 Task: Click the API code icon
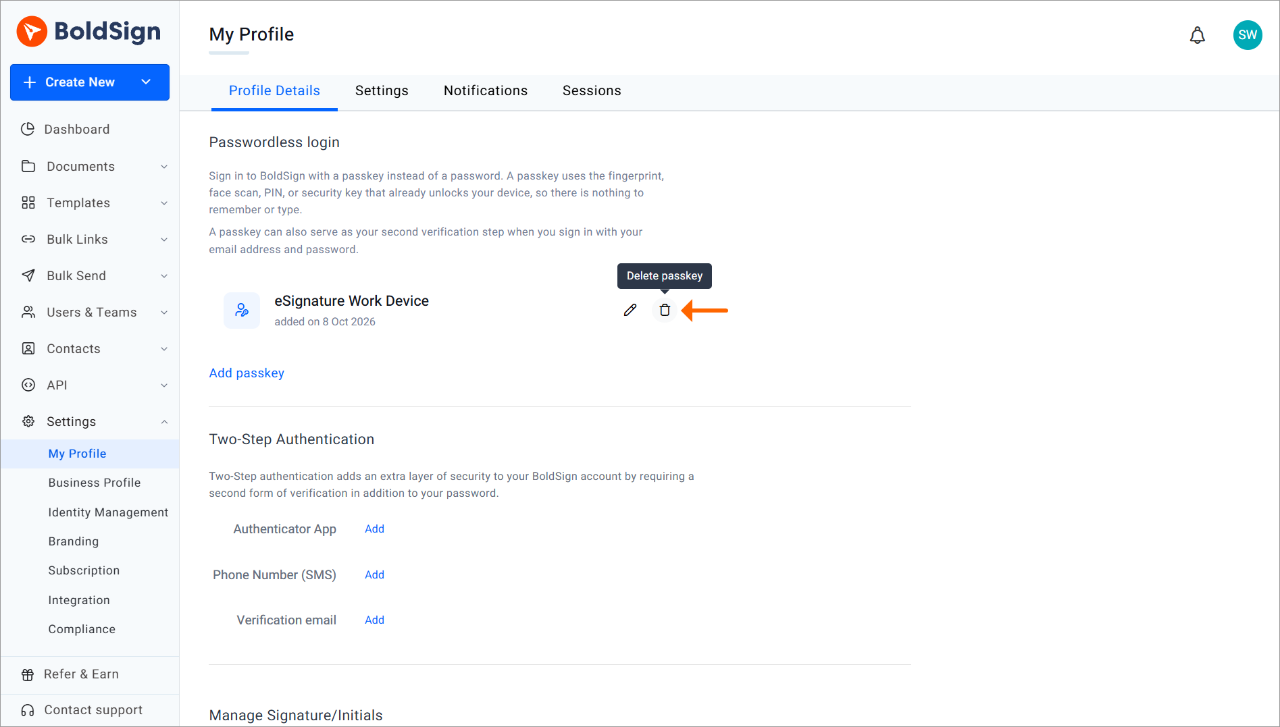click(28, 385)
